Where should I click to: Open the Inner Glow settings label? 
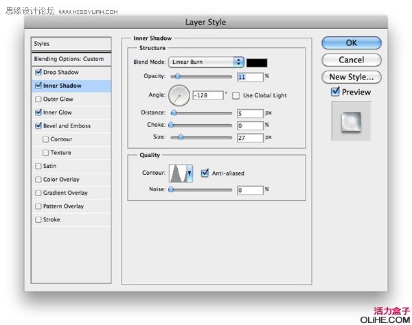pos(57,112)
